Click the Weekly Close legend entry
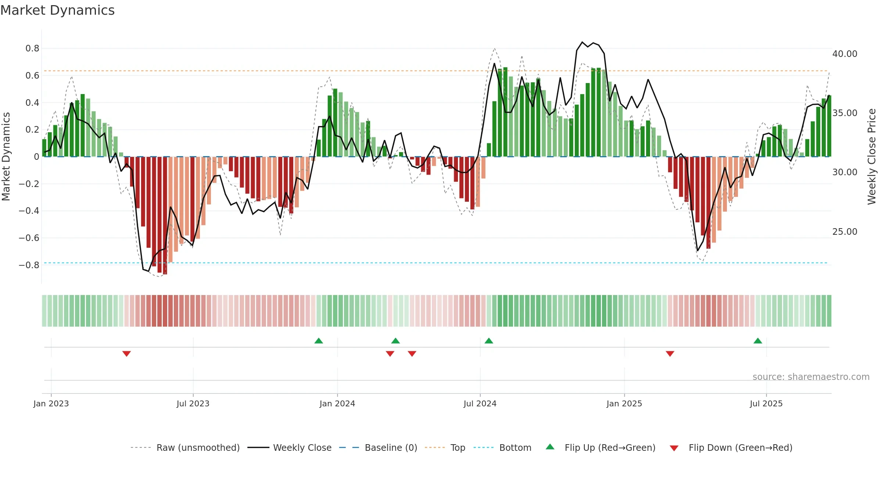This screenshot has height=496, width=882. coord(289,448)
